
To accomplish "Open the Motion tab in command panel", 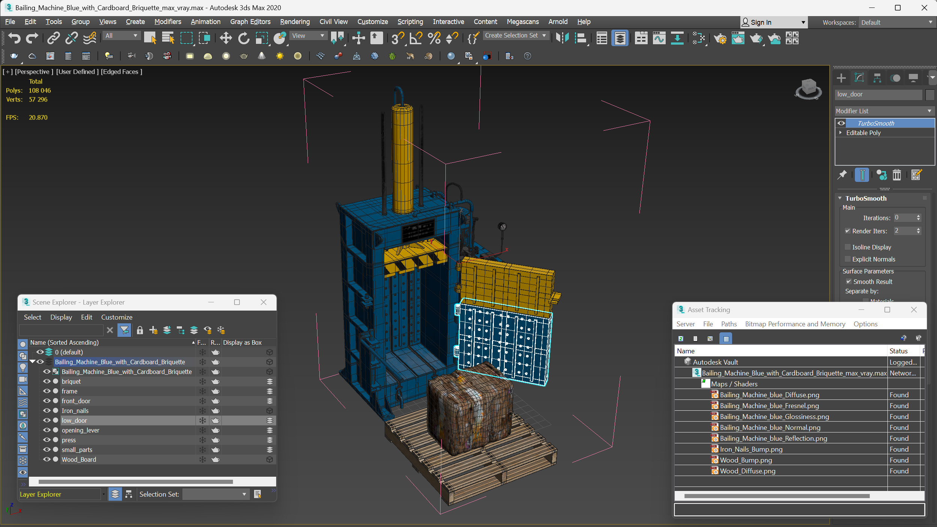I will (895, 78).
